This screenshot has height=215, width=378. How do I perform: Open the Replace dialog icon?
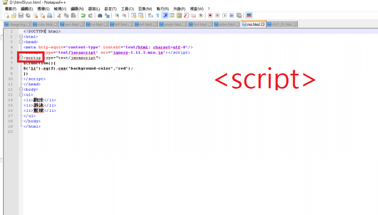pos(107,16)
